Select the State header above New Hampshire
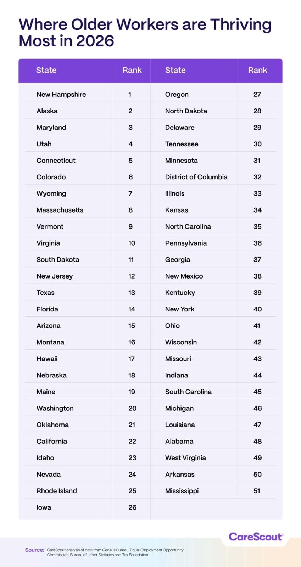 coord(46,70)
